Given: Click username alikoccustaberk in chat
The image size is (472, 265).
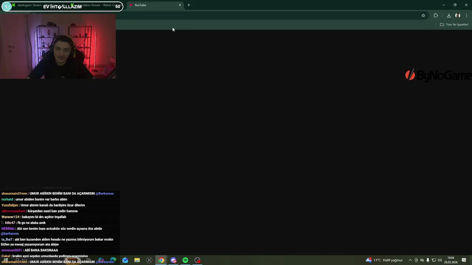Looking at the screenshot, I should coord(13,211).
